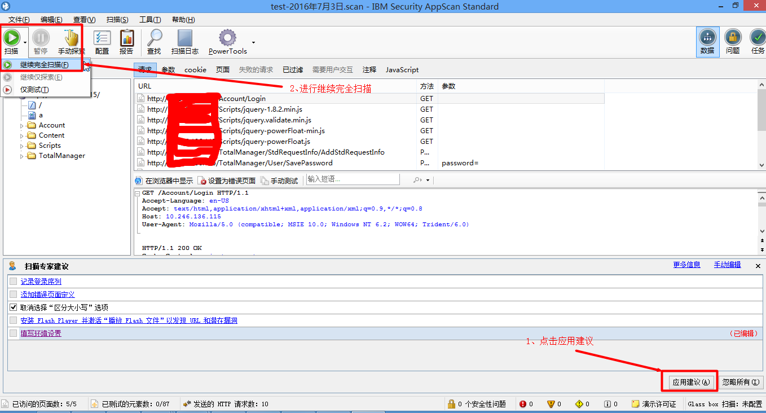Open Report (报告) chart icon
The image size is (766, 413).
pos(127,38)
